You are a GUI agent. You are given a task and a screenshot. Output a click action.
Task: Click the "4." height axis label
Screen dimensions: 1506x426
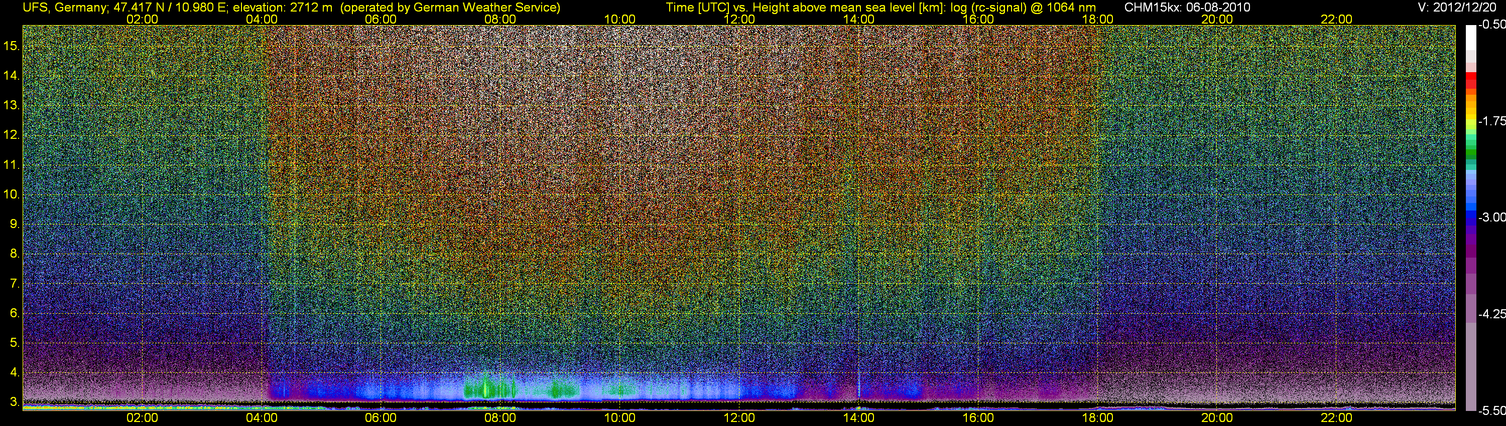[x=15, y=372]
